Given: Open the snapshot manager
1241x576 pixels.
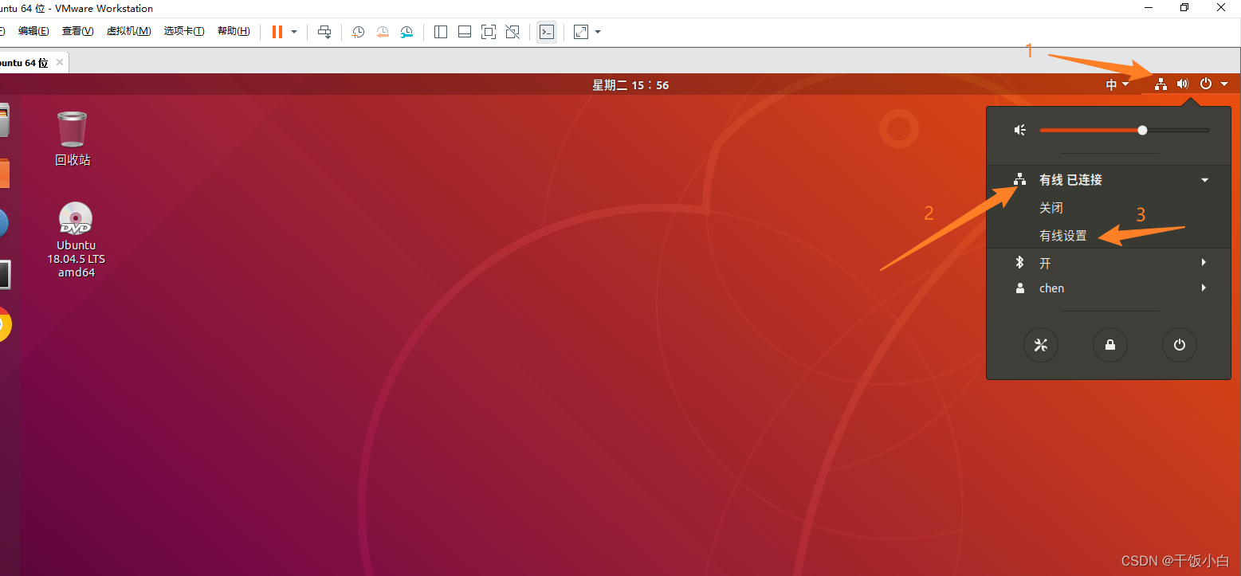Looking at the screenshot, I should (407, 32).
